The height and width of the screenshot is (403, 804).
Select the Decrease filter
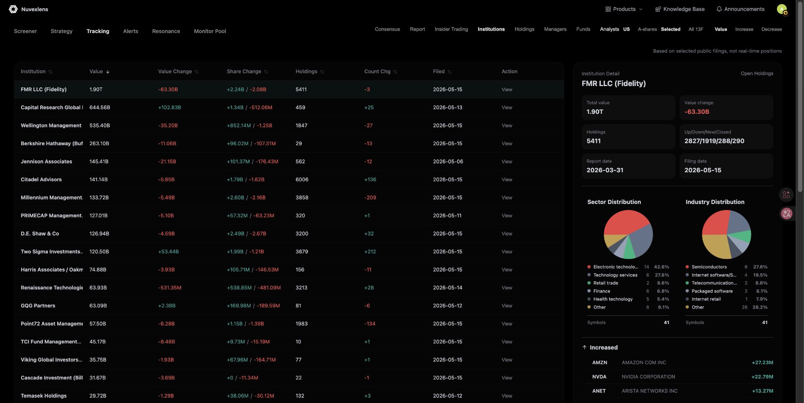tap(772, 29)
